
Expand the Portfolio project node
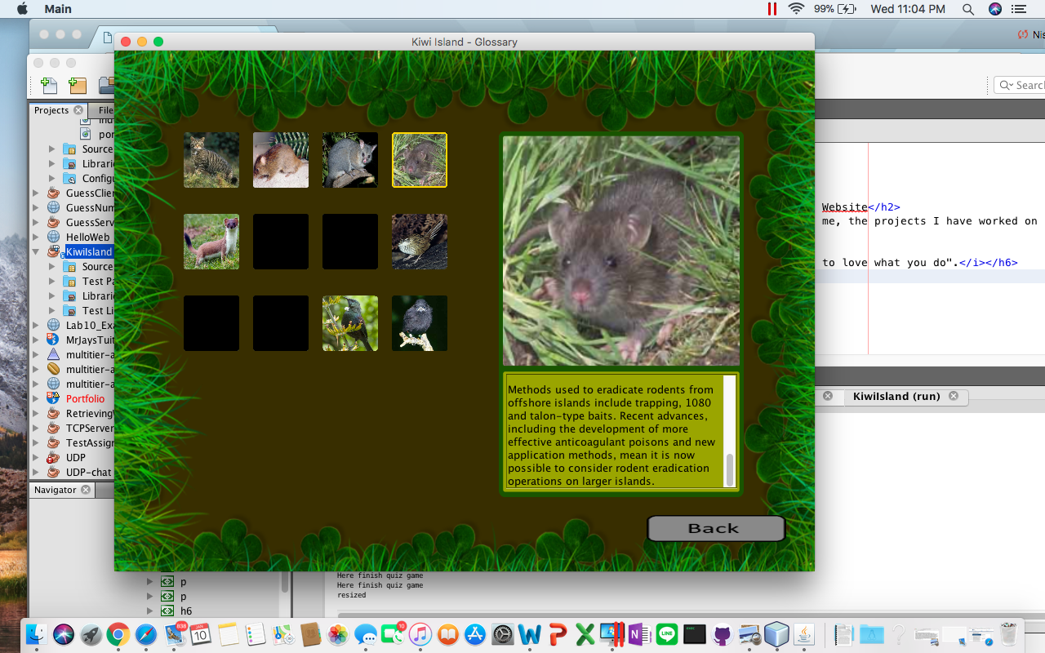36,398
